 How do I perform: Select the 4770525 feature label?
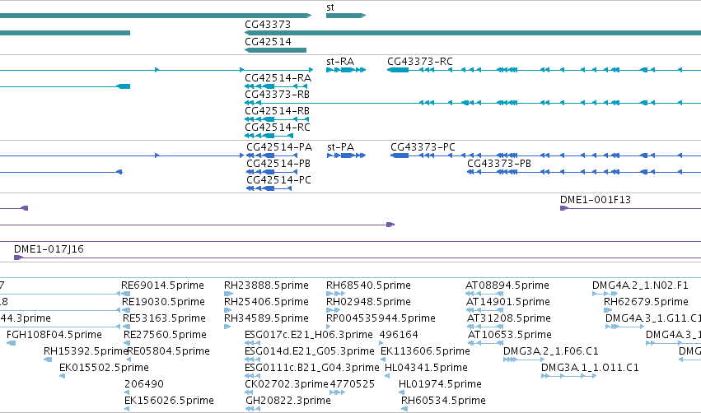(x=353, y=384)
